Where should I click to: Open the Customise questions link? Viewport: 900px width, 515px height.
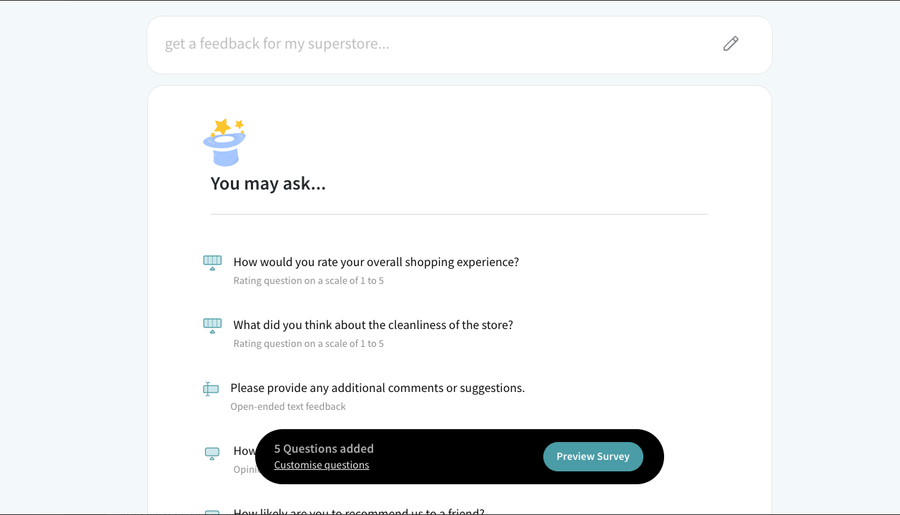[322, 466]
